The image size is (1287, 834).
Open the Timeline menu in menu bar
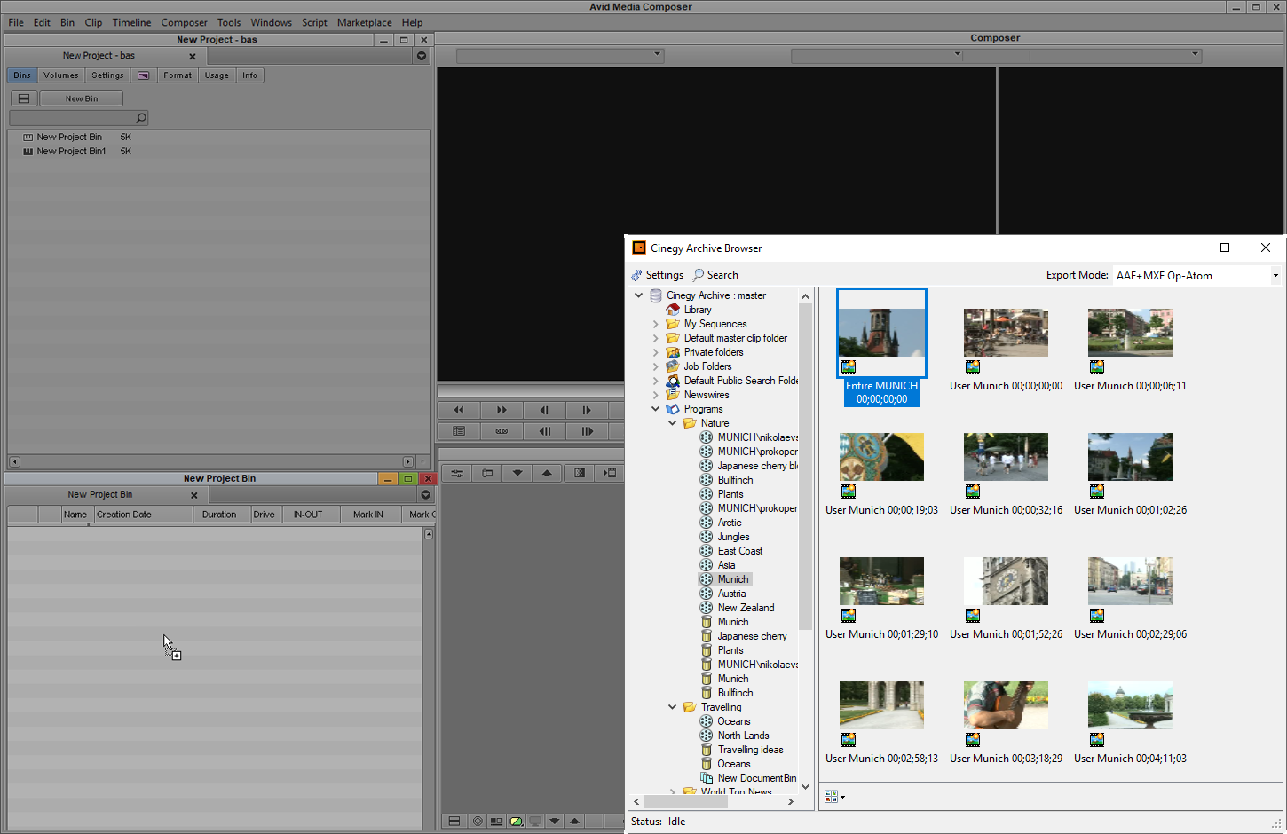pos(131,22)
